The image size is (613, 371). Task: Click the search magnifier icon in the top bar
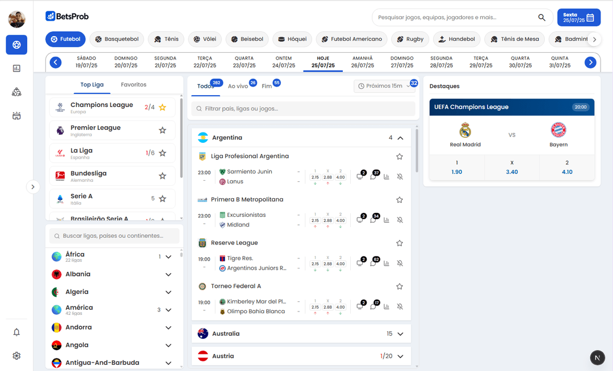[541, 18]
